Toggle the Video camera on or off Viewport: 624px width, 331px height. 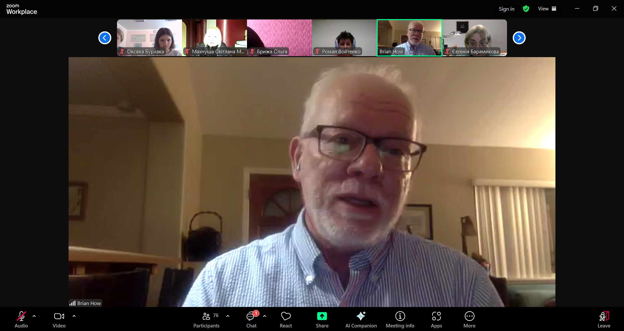[59, 320]
